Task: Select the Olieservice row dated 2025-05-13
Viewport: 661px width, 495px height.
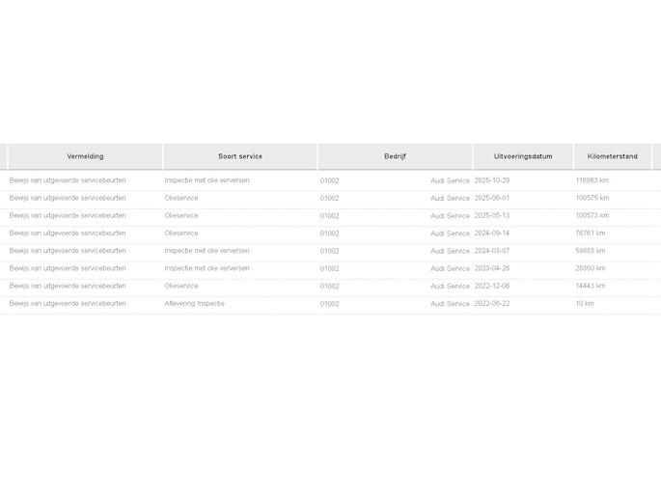Action: coord(330,216)
